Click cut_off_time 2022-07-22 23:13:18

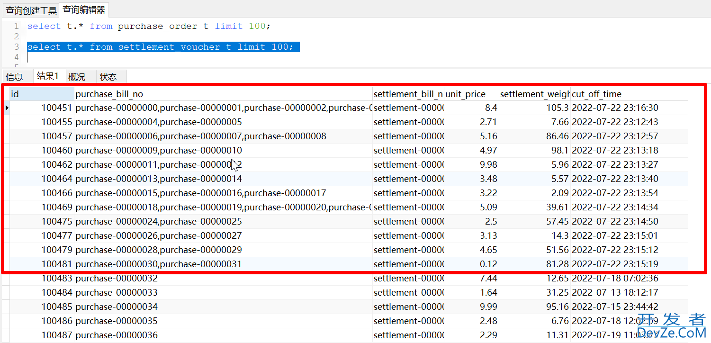[629, 150]
